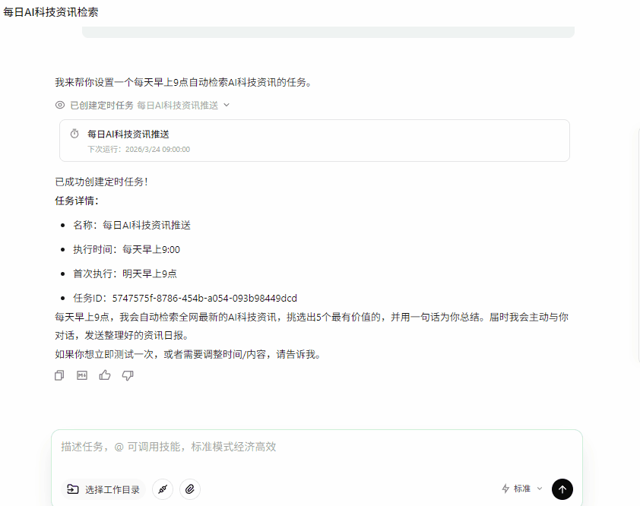Viewport: 640px width, 506px height.
Task: Send the message with the arrow icon
Action: [x=562, y=489]
